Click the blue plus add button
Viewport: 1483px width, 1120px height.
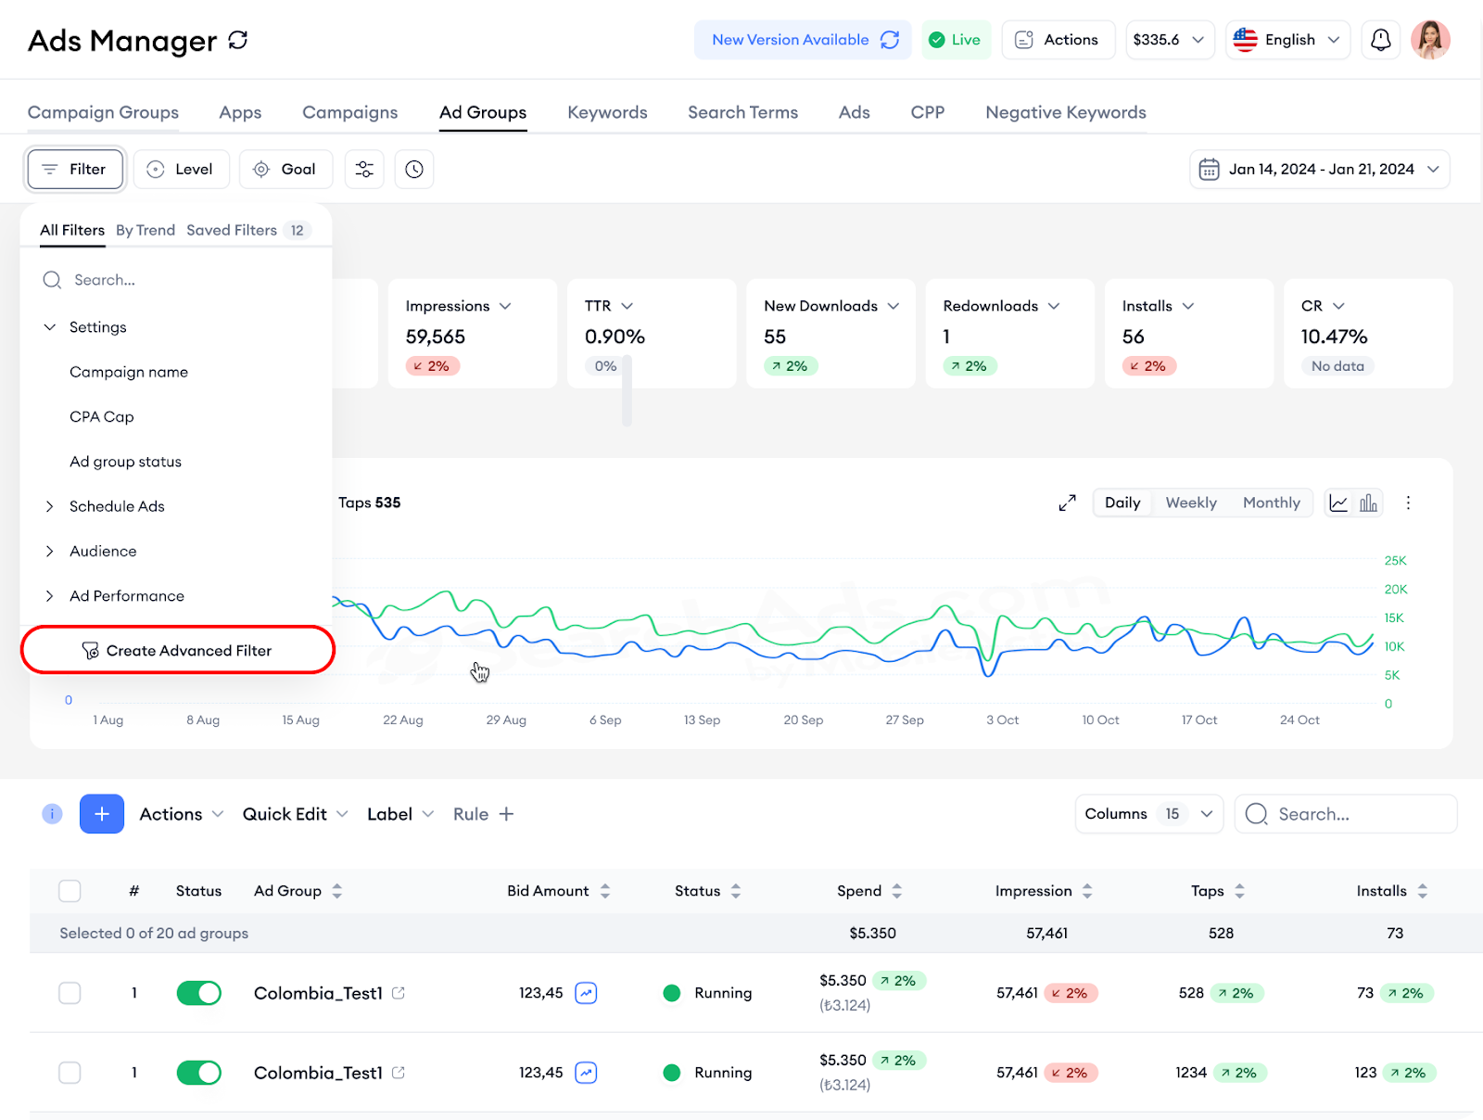click(102, 814)
